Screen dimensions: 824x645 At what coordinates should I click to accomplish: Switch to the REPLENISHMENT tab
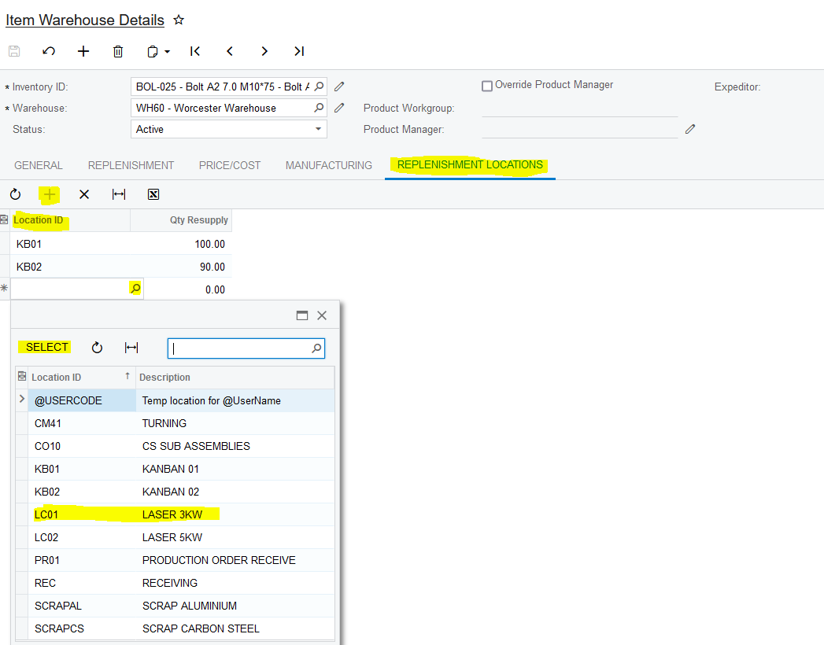click(131, 165)
